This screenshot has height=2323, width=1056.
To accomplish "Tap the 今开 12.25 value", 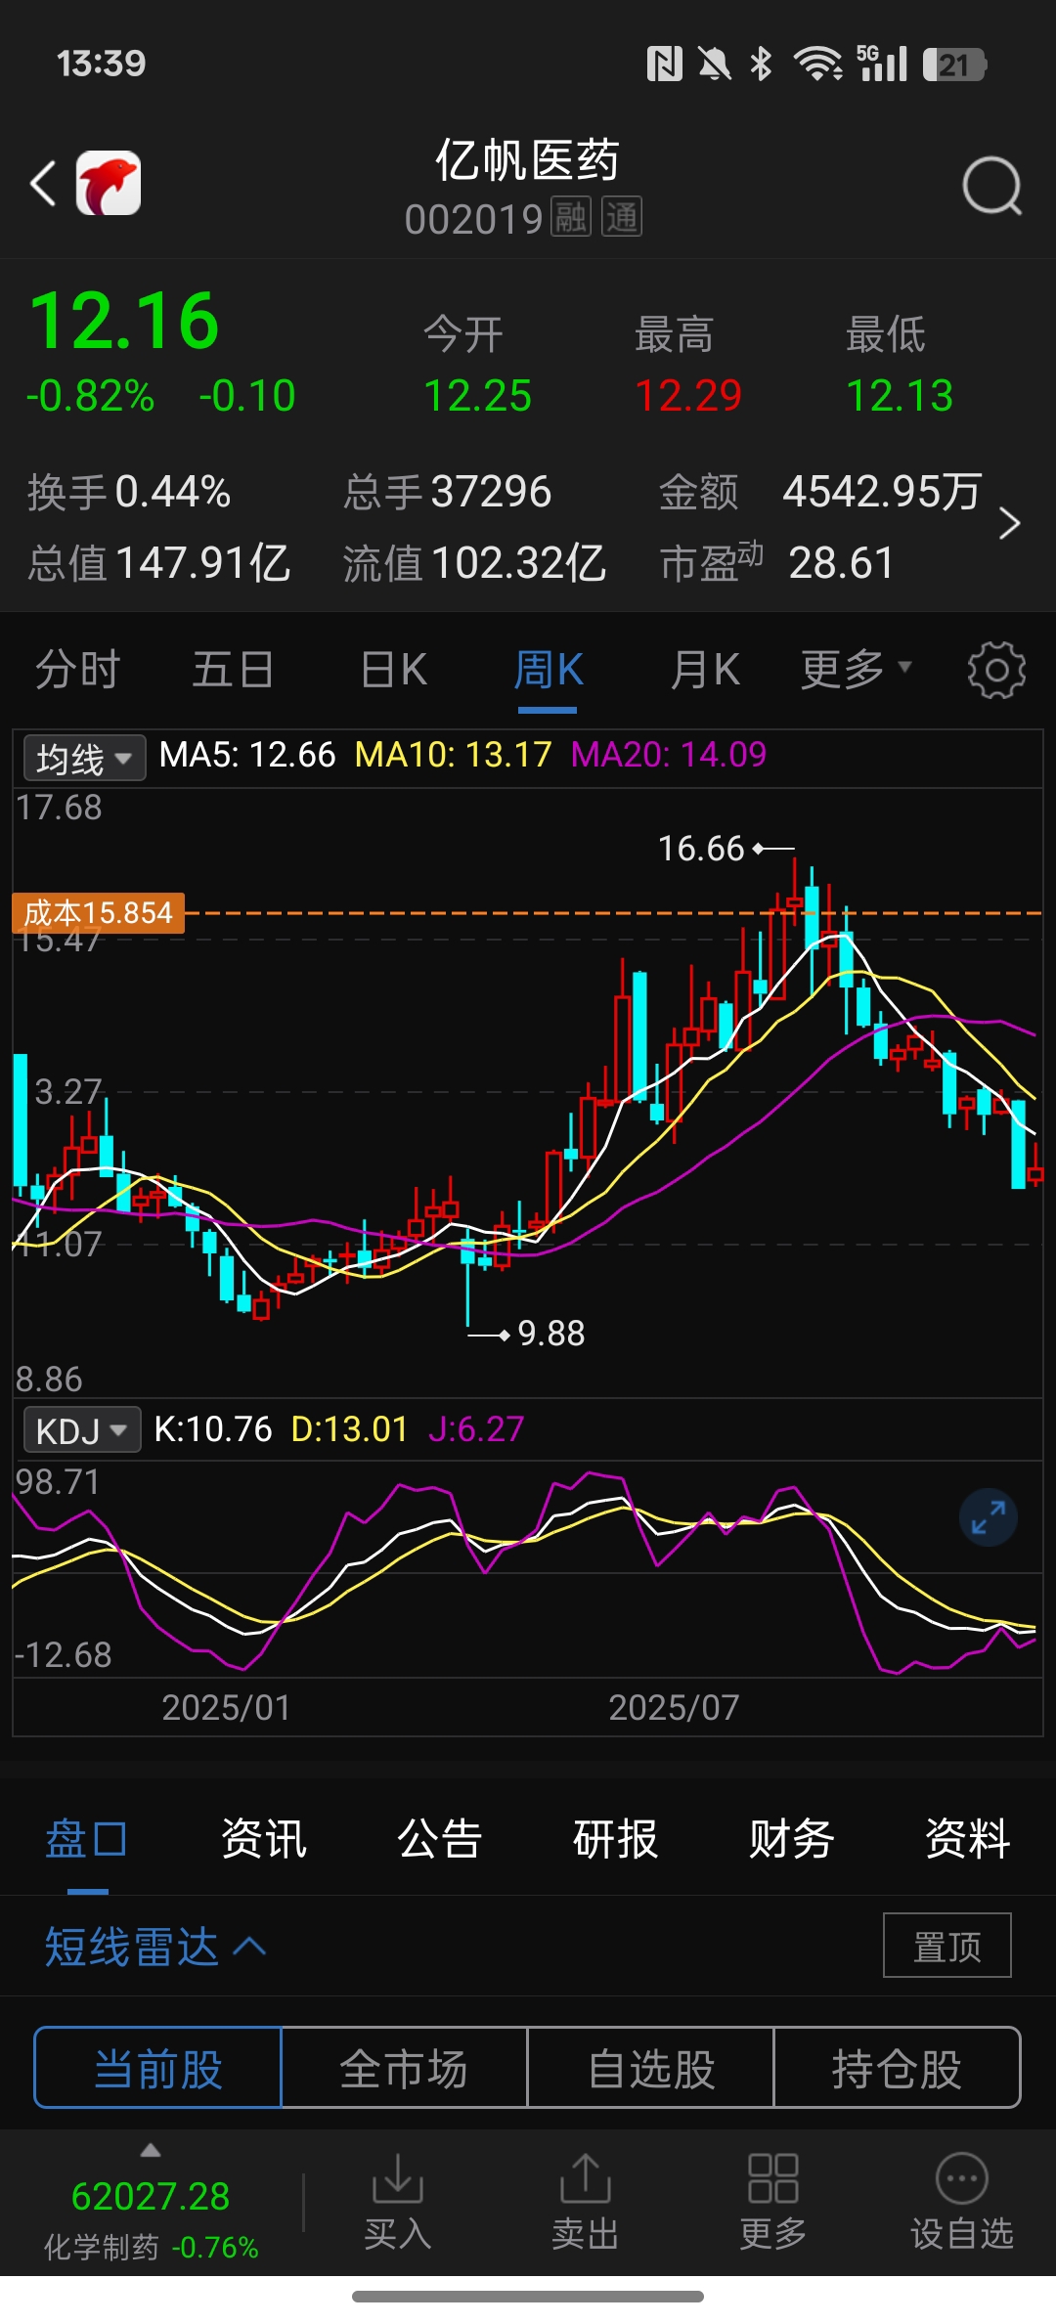I will [477, 396].
